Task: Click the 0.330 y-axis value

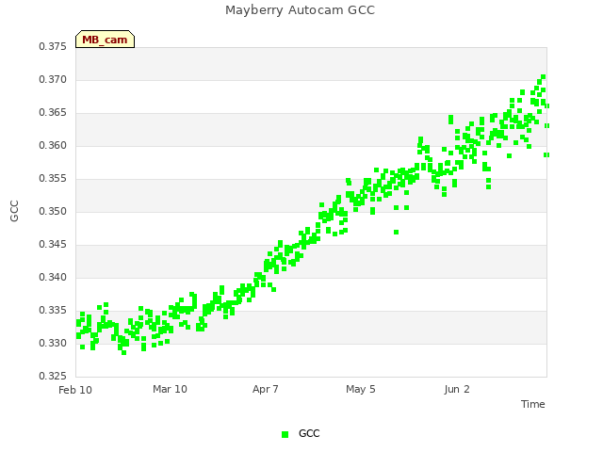Action: coord(53,343)
